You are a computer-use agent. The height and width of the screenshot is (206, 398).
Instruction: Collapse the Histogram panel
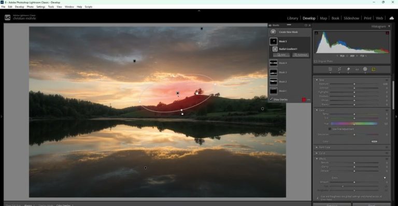[389, 26]
